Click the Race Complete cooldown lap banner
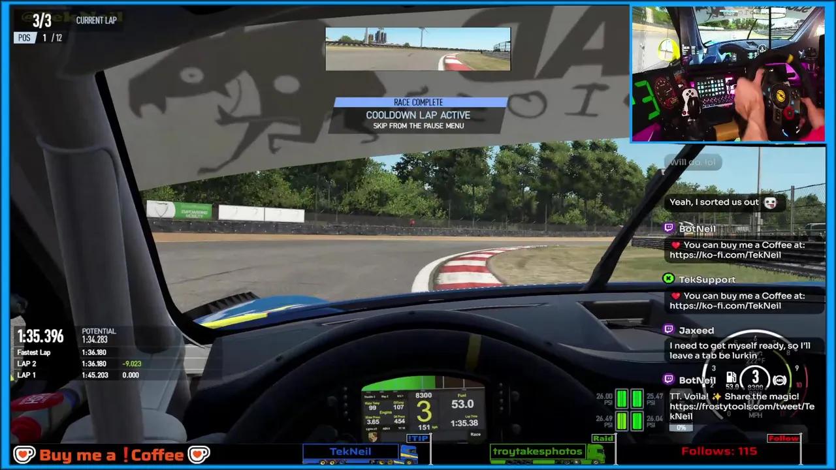 418,115
